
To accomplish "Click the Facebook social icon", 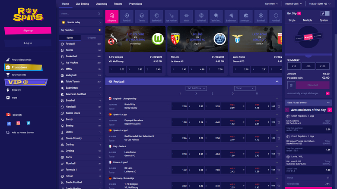I will tap(9, 124).
